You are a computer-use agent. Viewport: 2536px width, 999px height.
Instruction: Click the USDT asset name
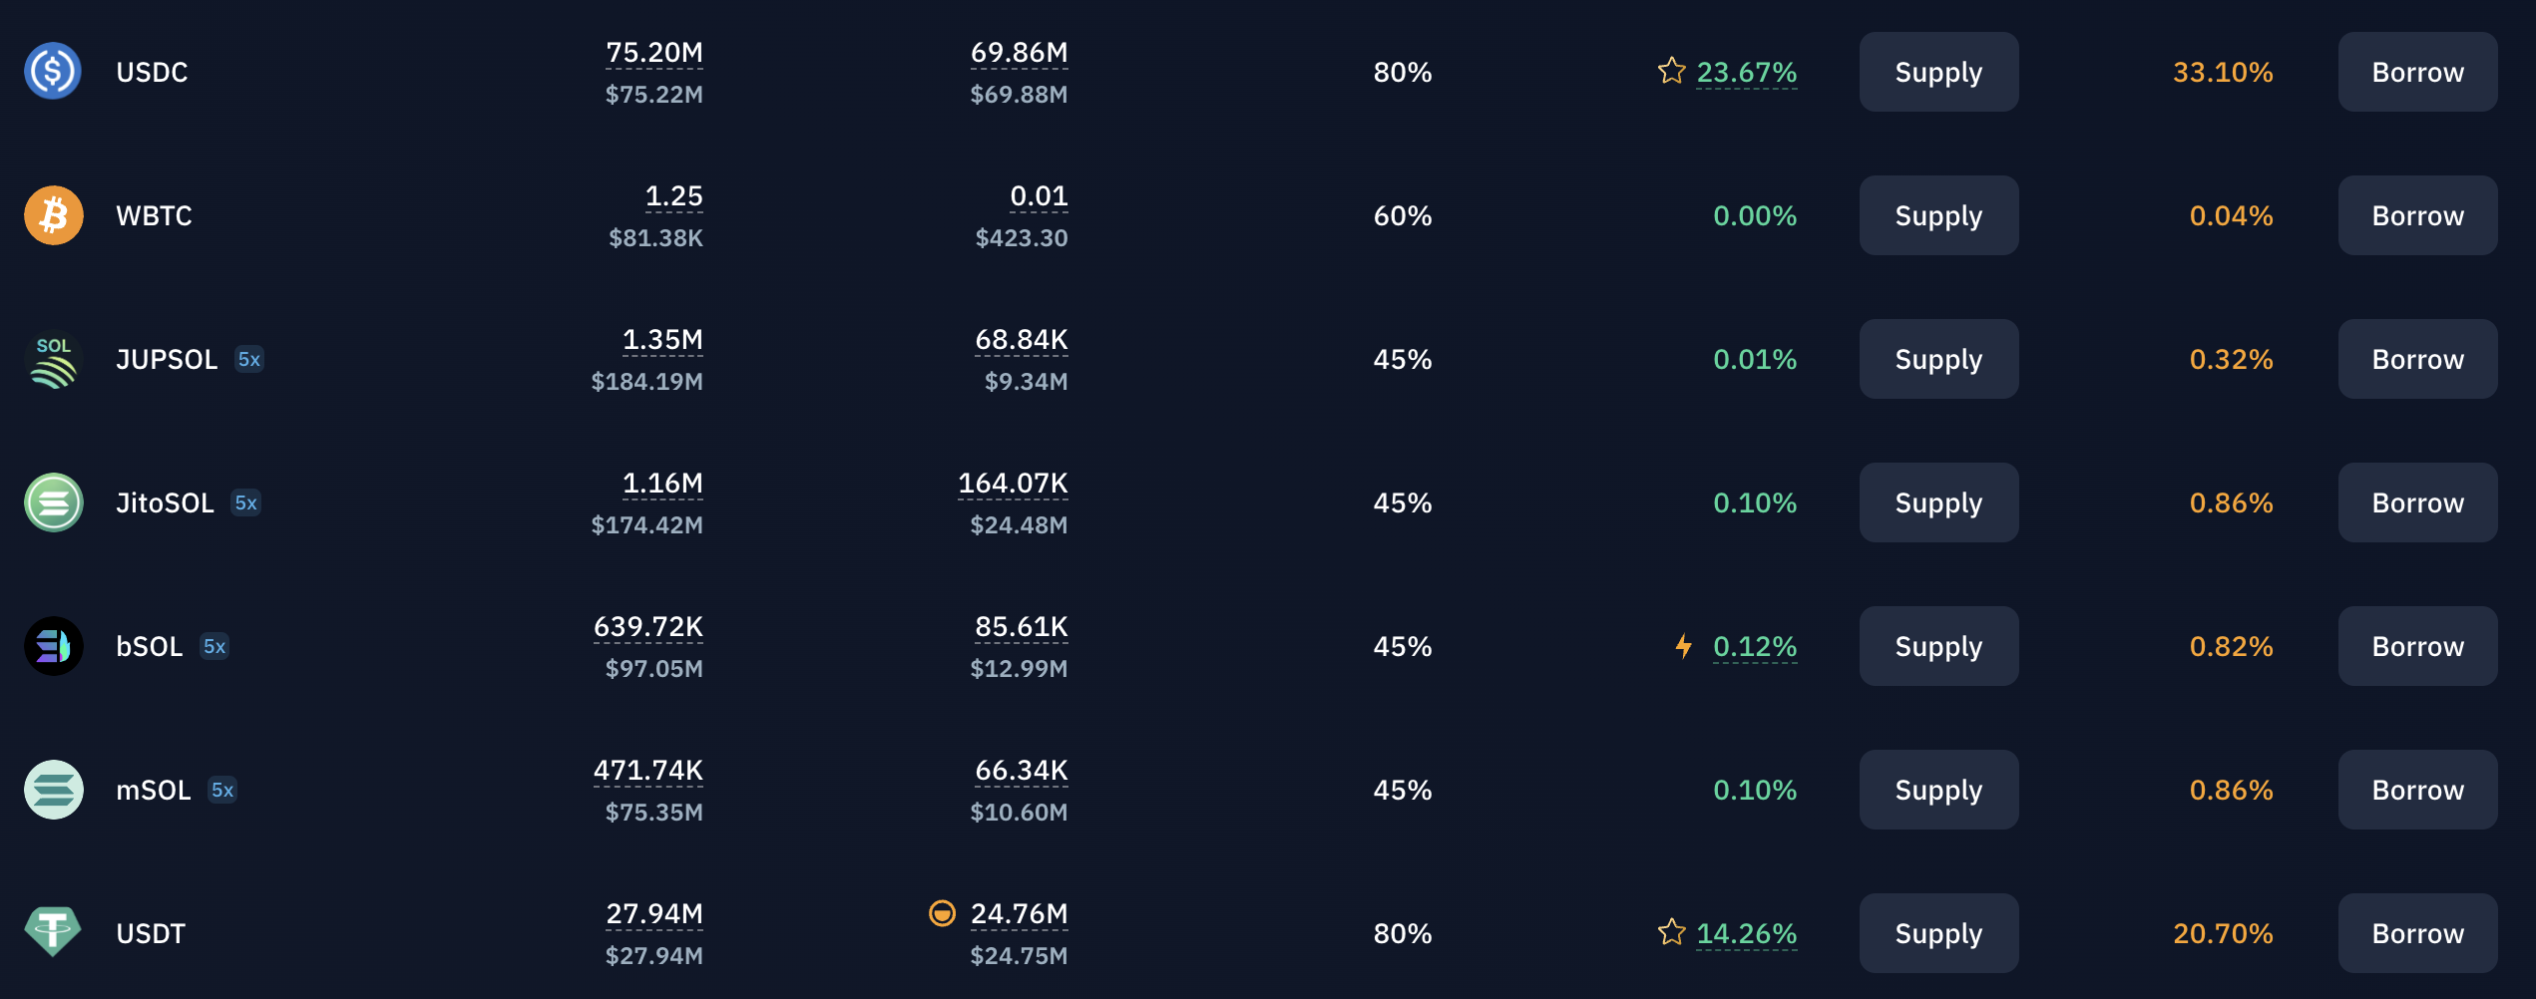pos(151,933)
